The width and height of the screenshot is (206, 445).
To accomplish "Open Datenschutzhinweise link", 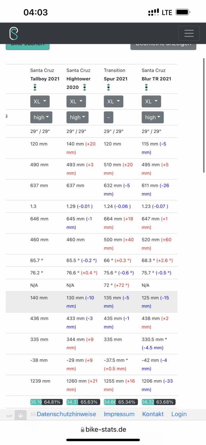I will pyautogui.click(x=66, y=414).
